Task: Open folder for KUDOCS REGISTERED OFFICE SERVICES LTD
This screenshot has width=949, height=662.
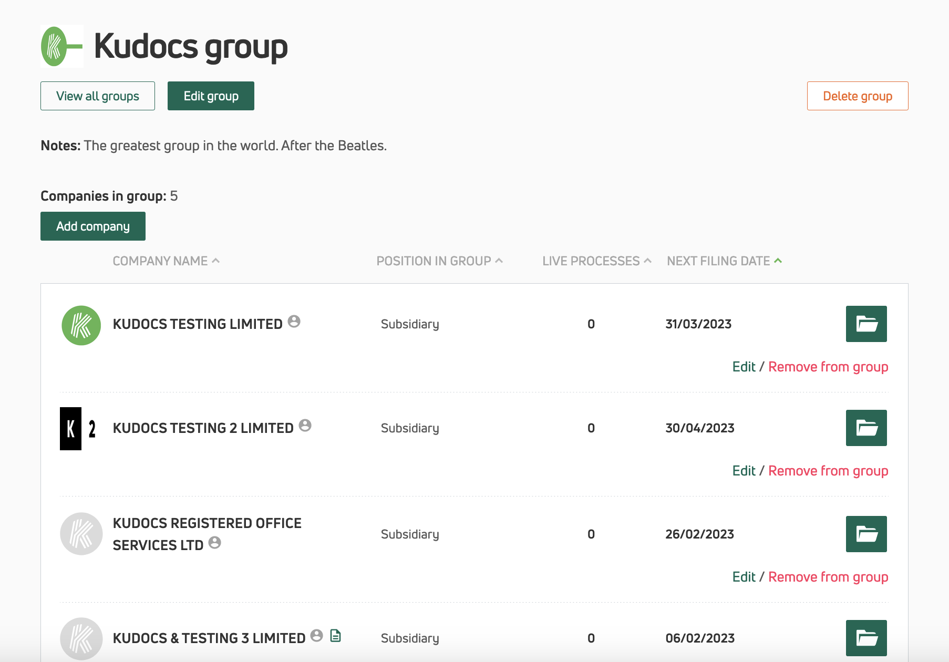Action: point(866,534)
